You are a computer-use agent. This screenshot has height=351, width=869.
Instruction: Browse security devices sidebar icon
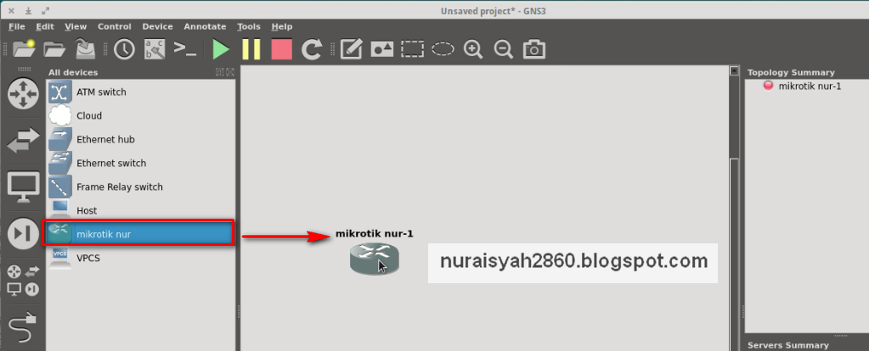pos(23,234)
